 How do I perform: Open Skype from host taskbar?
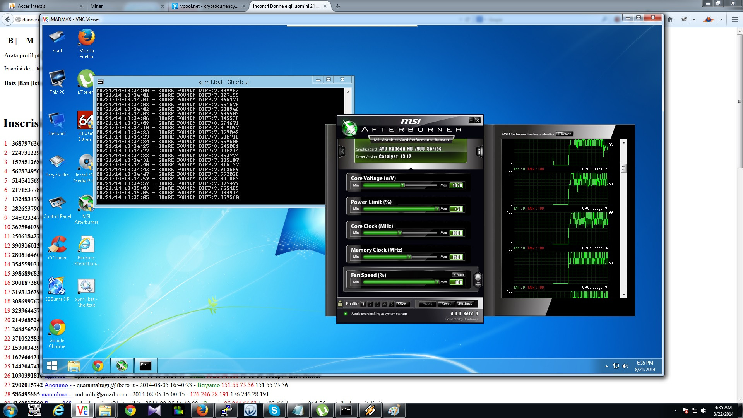[x=274, y=410]
